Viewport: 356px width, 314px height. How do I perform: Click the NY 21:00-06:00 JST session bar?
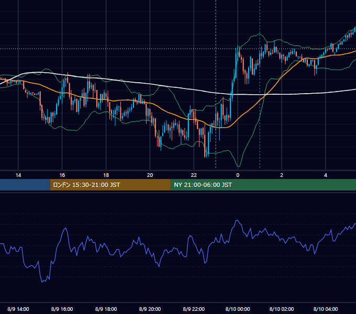click(x=263, y=185)
